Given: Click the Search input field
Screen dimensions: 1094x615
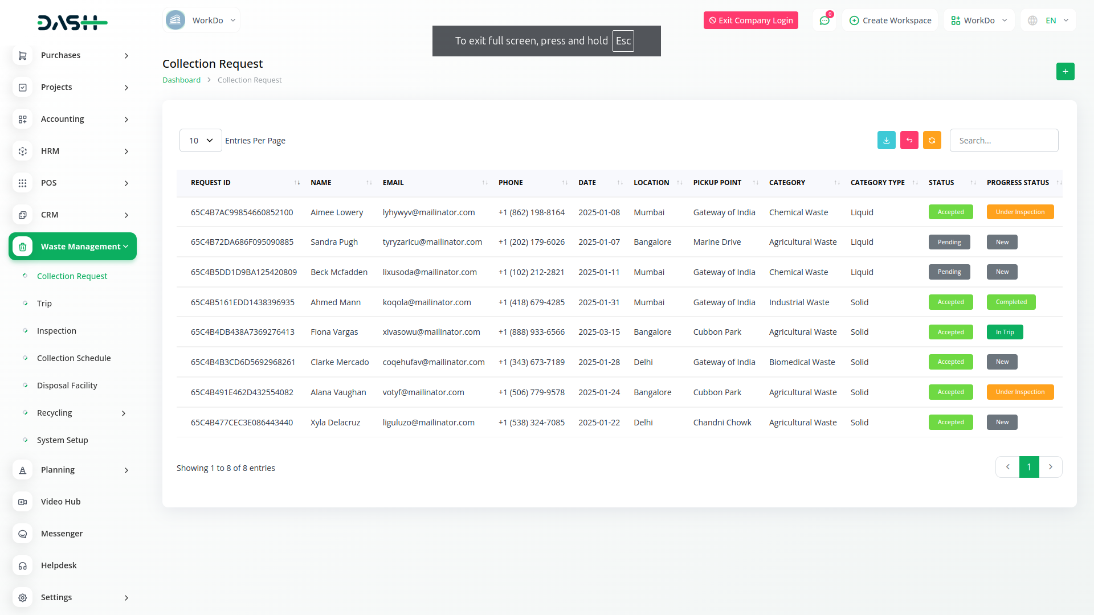Looking at the screenshot, I should pos(1003,141).
